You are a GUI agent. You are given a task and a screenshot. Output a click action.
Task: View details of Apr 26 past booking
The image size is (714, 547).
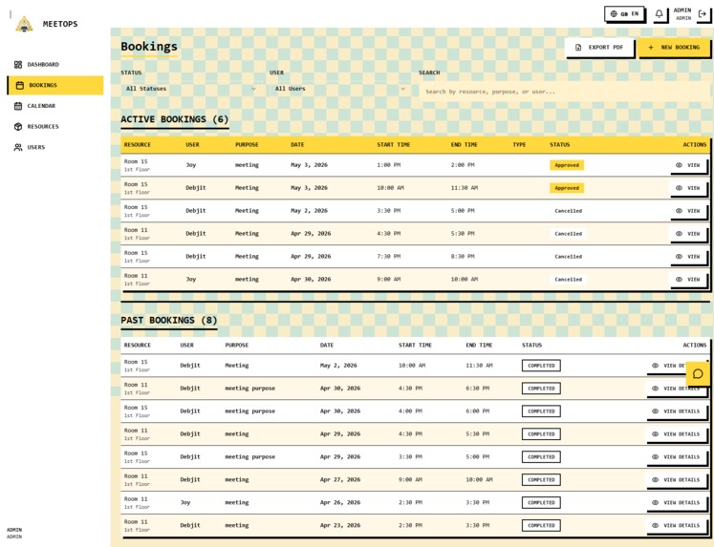pos(677,502)
